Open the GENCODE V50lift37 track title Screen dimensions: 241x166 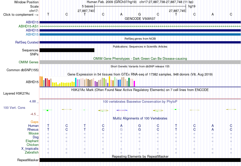[140, 19]
